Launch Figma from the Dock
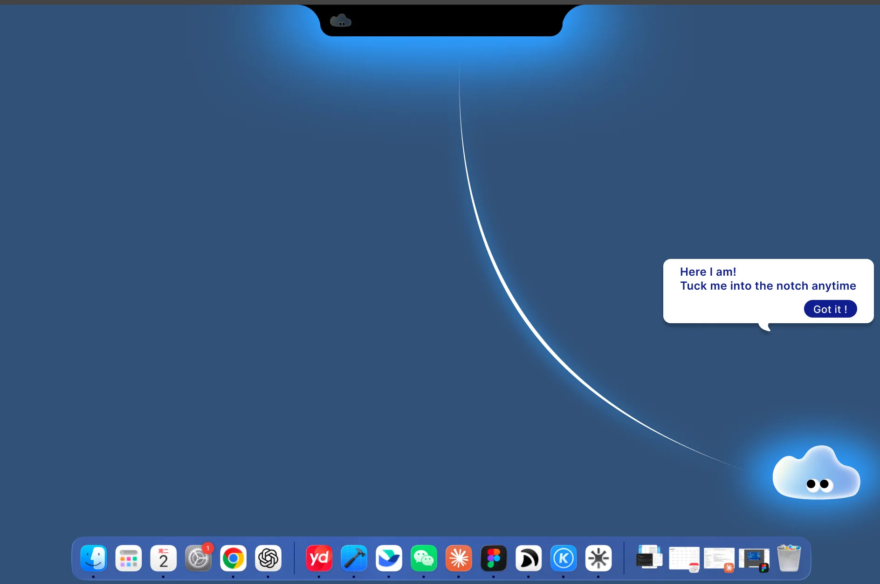Viewport: 880px width, 584px height. point(494,558)
